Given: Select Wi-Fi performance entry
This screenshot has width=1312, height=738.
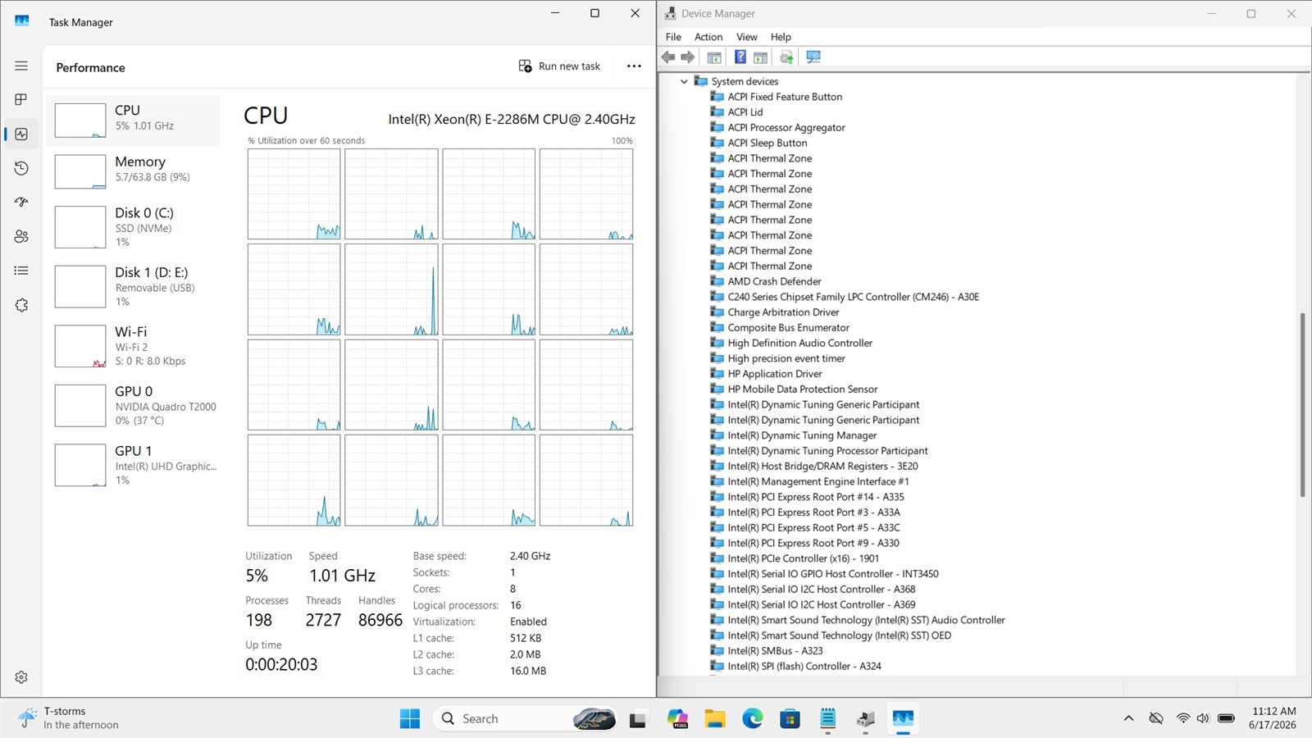Looking at the screenshot, I should (133, 346).
